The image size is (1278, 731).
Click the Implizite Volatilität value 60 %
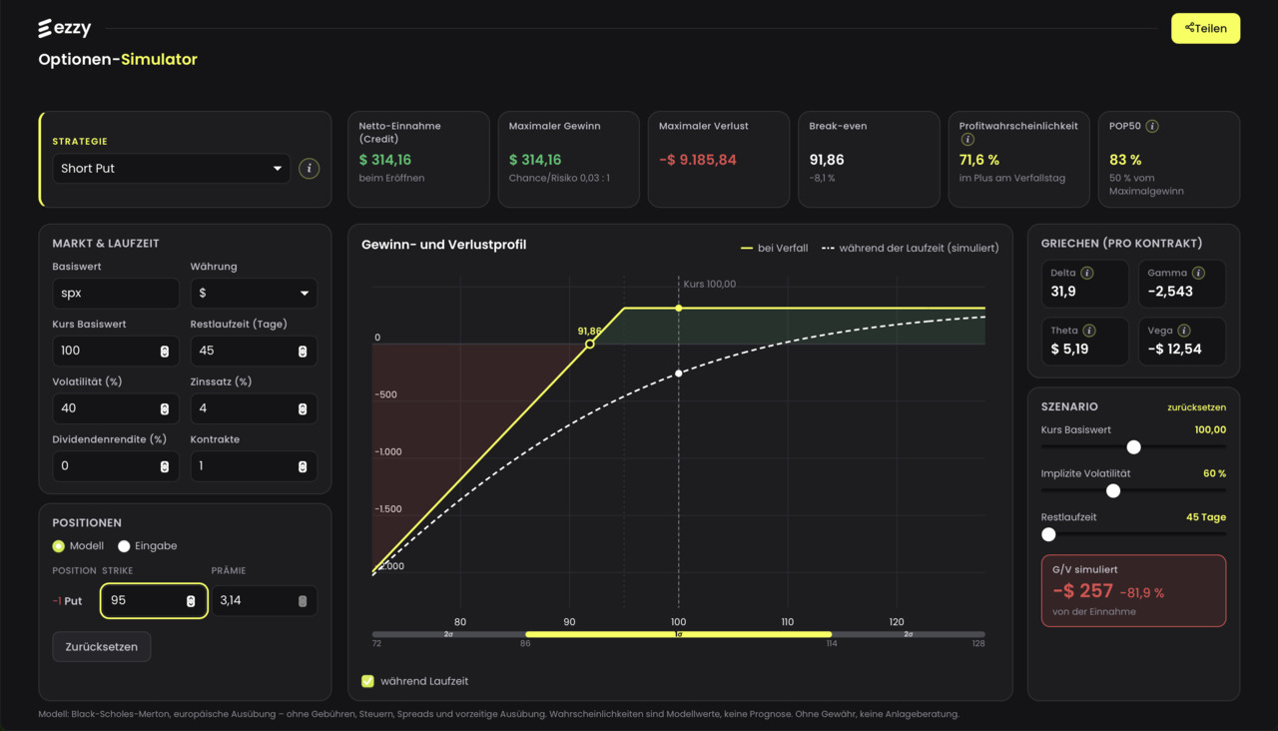point(1215,473)
